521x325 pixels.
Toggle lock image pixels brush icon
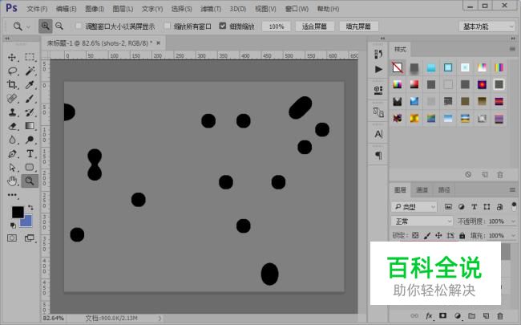(427, 235)
